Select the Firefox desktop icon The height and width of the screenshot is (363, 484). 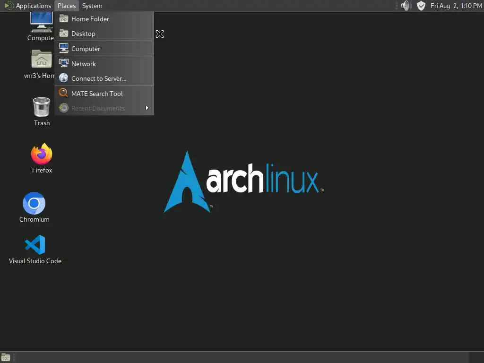click(x=42, y=158)
